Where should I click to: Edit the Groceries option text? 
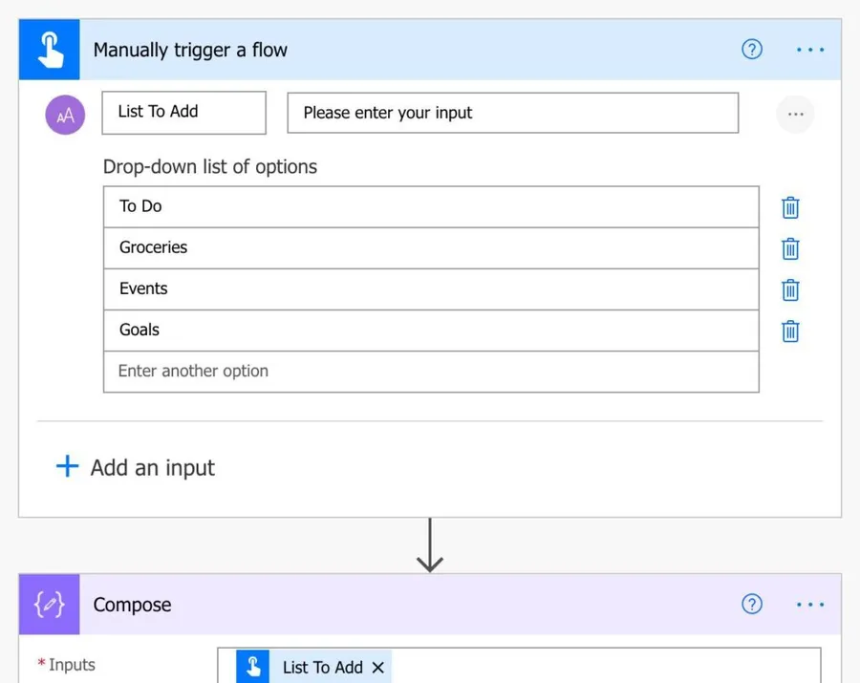(430, 247)
